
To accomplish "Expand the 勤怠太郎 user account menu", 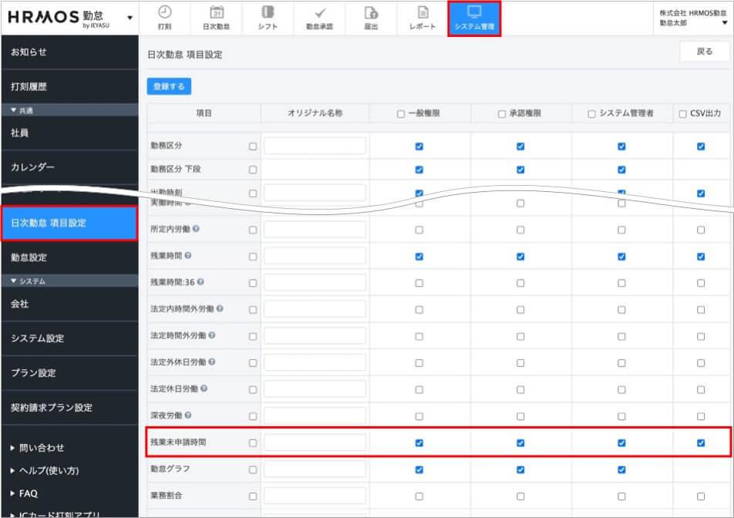I will 724,23.
